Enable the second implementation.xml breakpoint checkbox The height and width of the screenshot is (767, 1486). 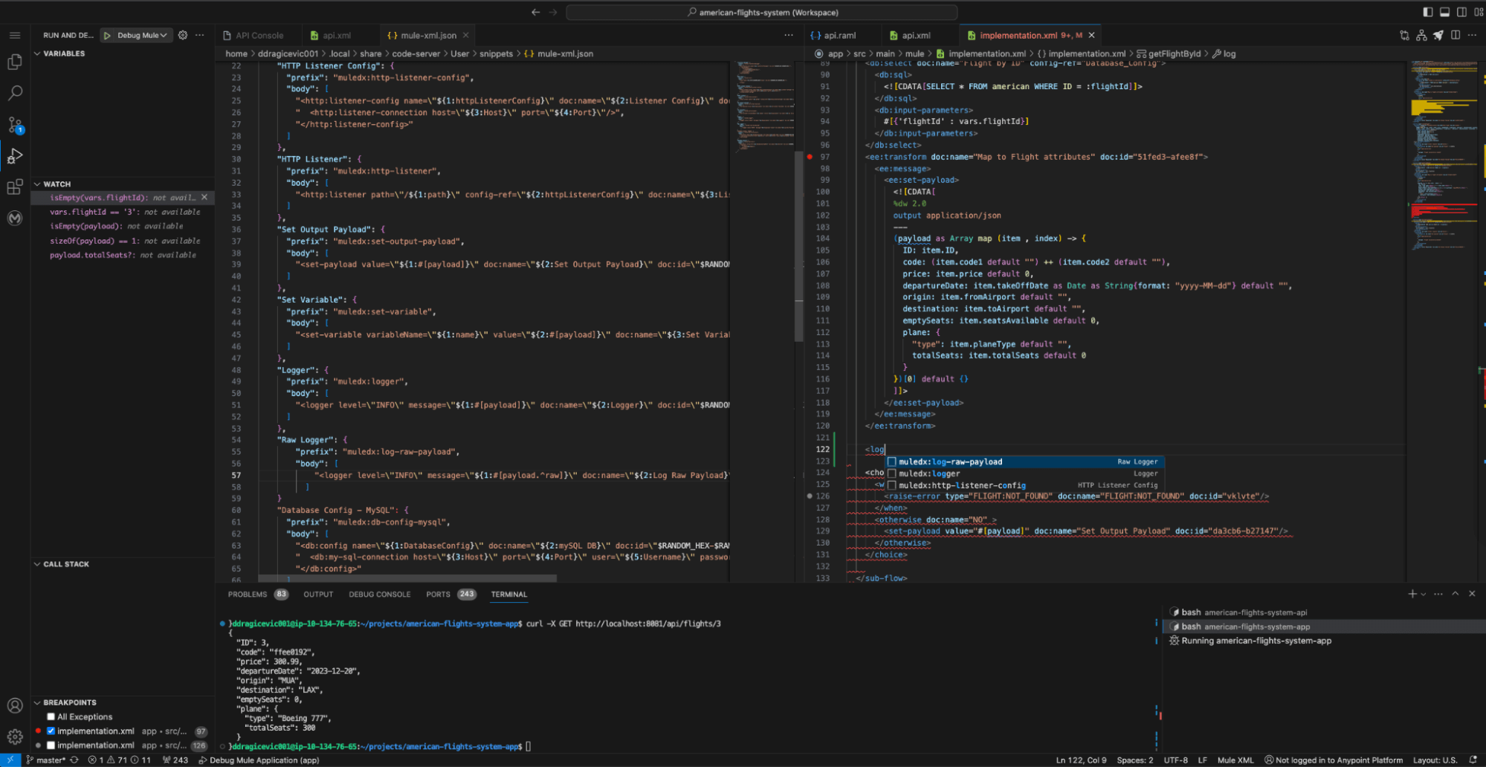(x=51, y=745)
